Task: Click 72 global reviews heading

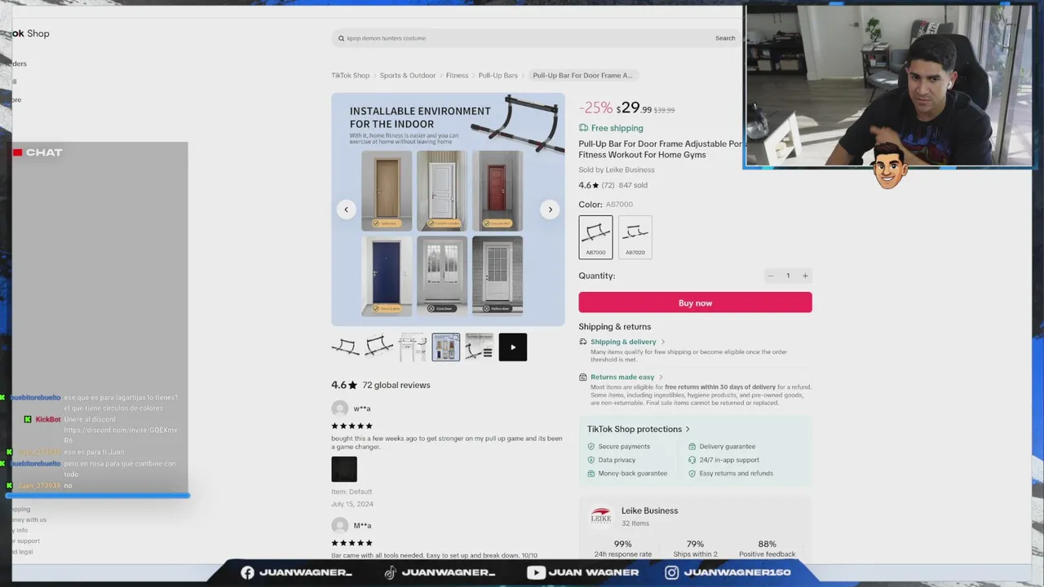Action: pyautogui.click(x=396, y=385)
